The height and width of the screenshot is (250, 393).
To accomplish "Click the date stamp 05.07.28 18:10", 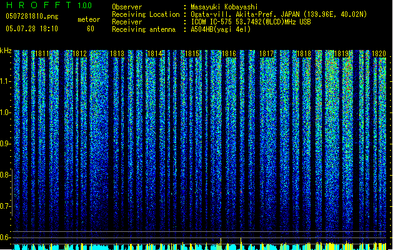I will coord(32,29).
